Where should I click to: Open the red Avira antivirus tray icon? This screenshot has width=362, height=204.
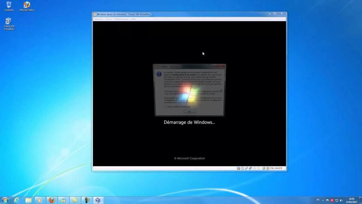332,200
